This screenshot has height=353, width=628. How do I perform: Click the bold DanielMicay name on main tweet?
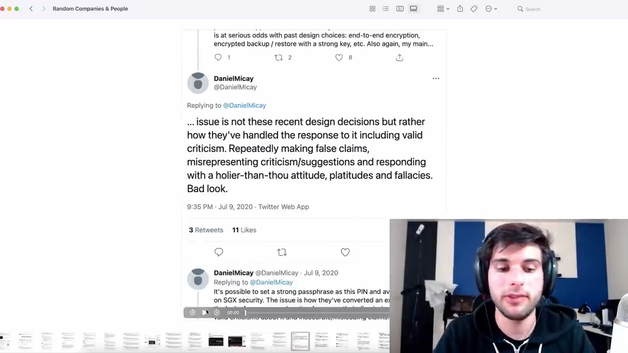point(234,78)
